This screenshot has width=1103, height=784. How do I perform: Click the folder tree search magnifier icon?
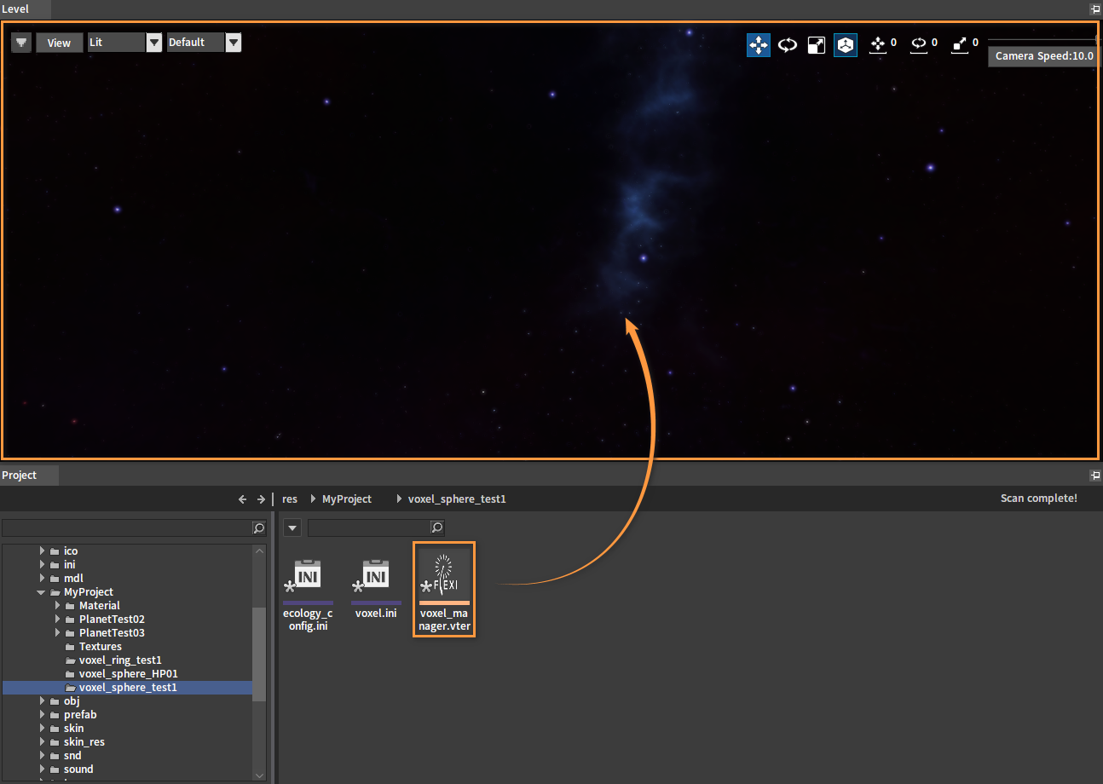click(259, 528)
